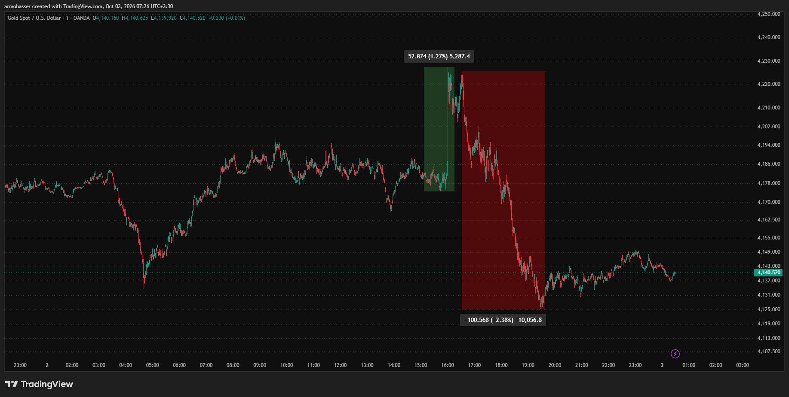
Task: Click the label −100.568 (−2.38%) −10,056.8
Action: point(503,320)
